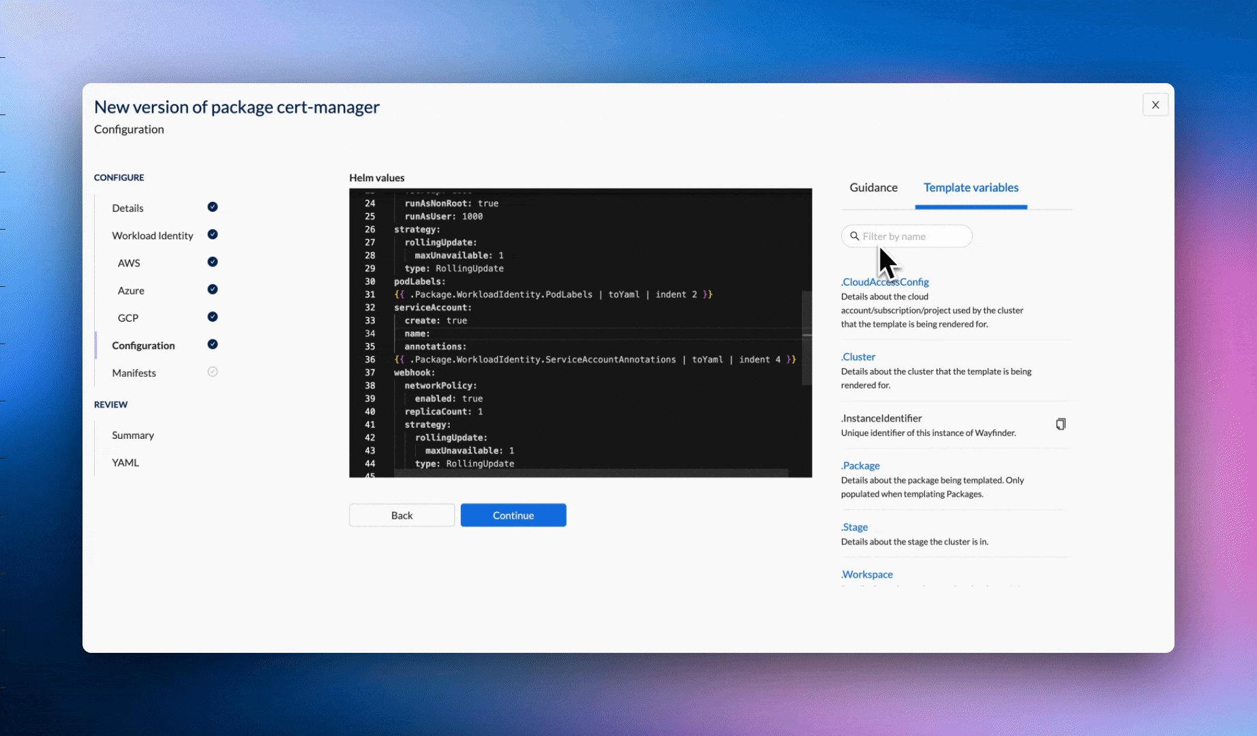Expand the .CloudAccessConfig variable link
The width and height of the screenshot is (1257, 736).
click(x=885, y=282)
